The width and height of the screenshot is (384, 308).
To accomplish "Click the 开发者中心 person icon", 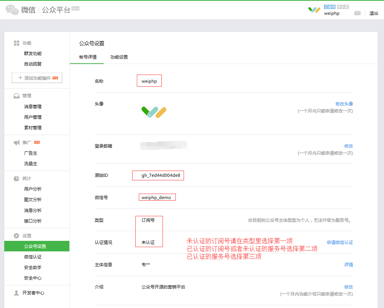I will [x=16, y=293].
